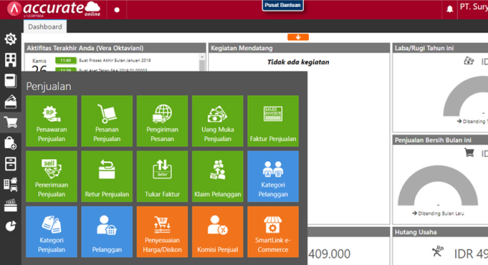Click the notification bell icon

pyautogui.click(x=450, y=9)
